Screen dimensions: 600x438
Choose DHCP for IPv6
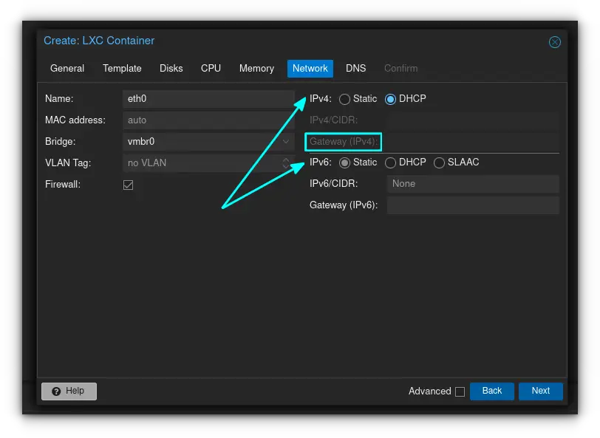pos(390,162)
